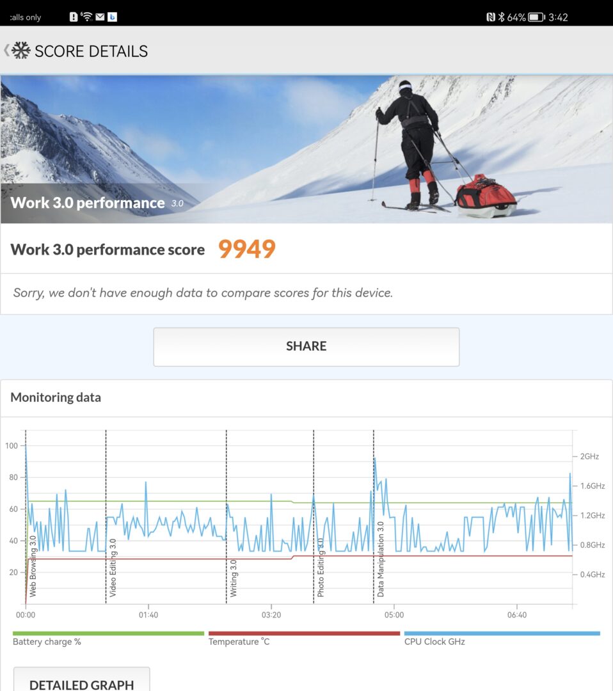Tap the Wi-Fi status icon
The height and width of the screenshot is (691, 613).
[x=87, y=17]
